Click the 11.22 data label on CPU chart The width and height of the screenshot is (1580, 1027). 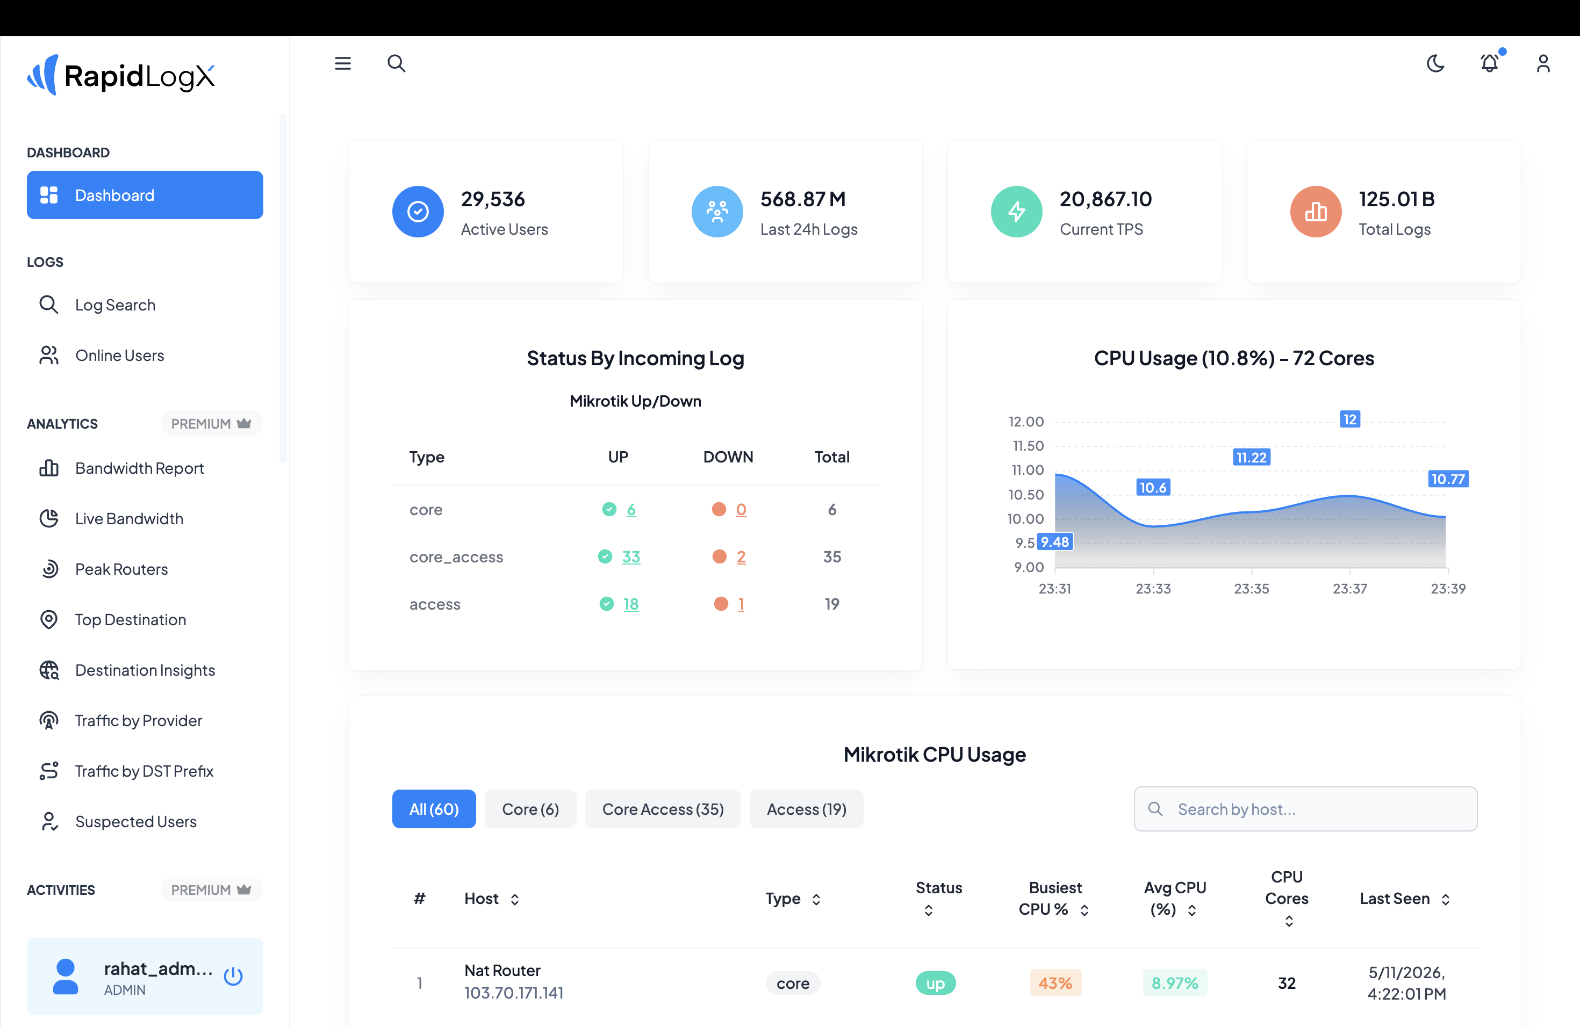pyautogui.click(x=1252, y=457)
